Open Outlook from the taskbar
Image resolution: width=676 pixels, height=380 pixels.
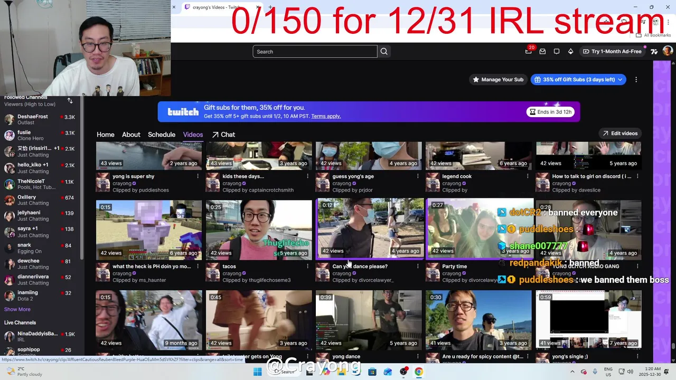pyautogui.click(x=388, y=372)
